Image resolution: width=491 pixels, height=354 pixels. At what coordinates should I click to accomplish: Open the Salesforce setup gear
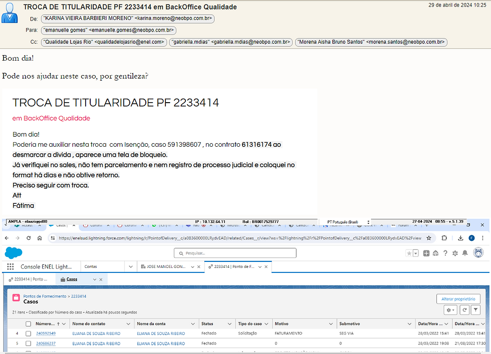click(x=455, y=253)
